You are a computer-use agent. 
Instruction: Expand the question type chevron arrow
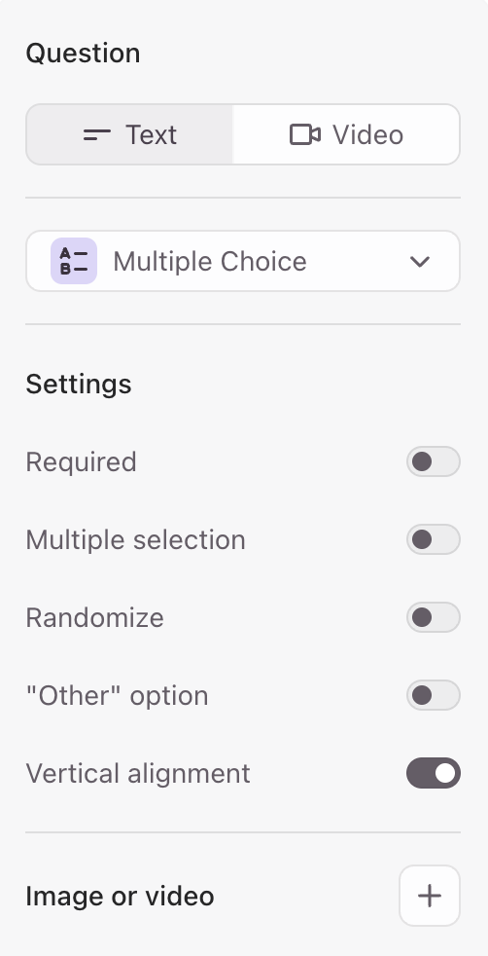[x=420, y=262]
